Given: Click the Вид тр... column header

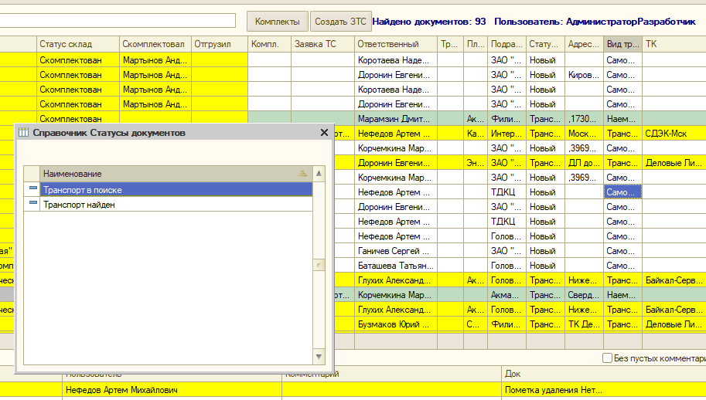Looking at the screenshot, I should [622, 44].
